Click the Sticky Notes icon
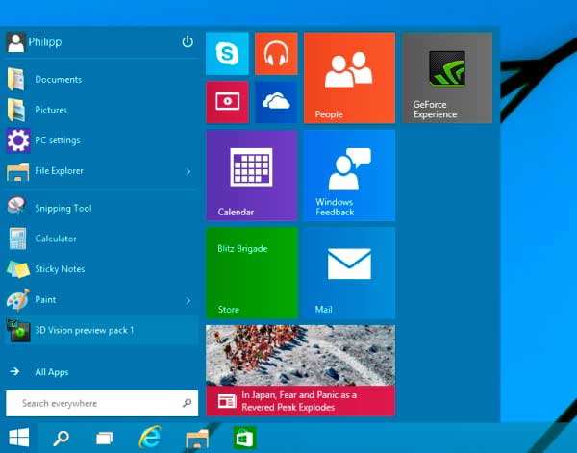Screen dimensions: 577x453 [x=18, y=269]
